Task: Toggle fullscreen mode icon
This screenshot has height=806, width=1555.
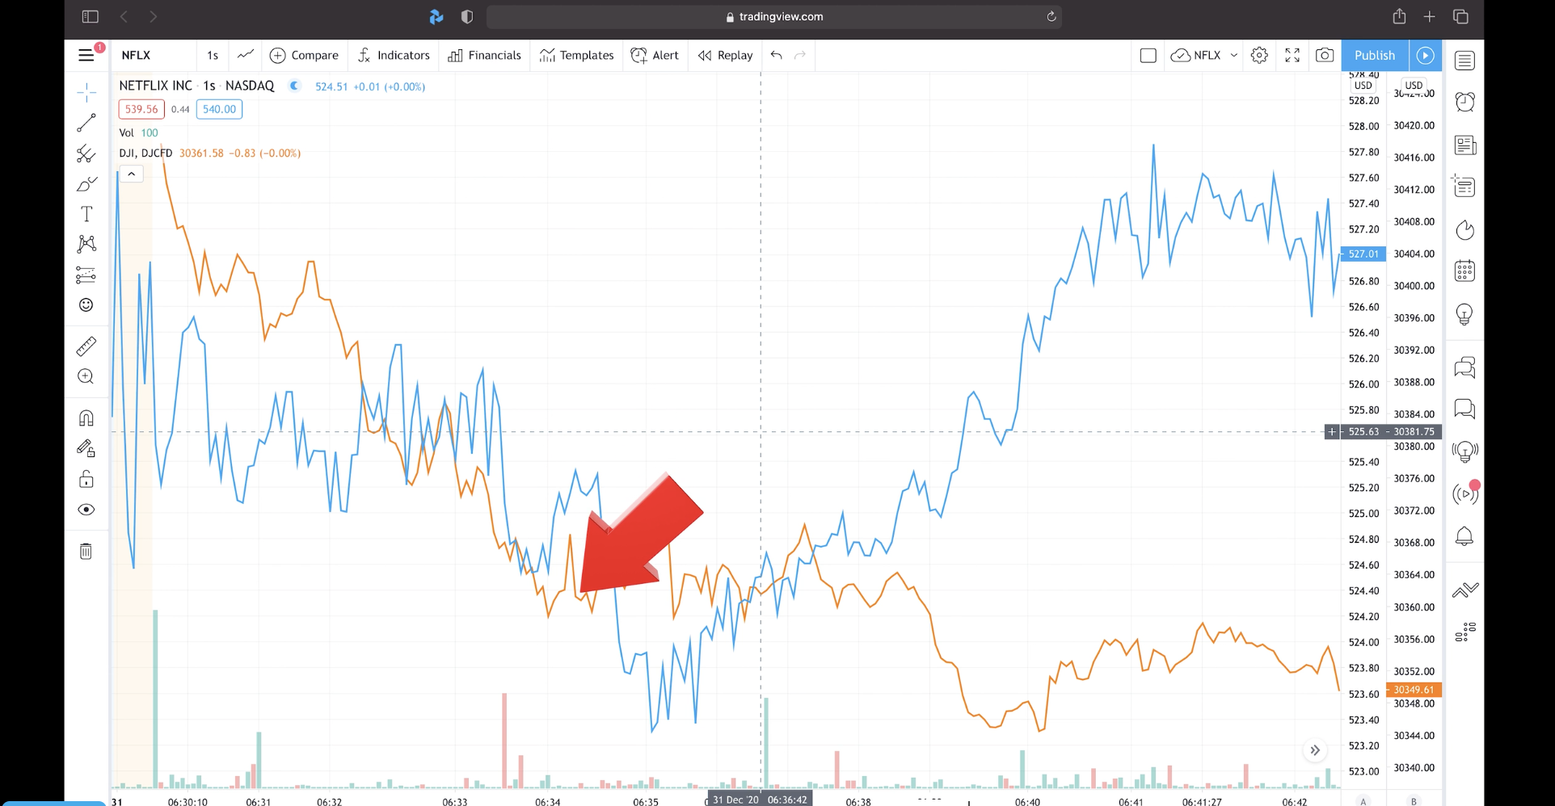Action: point(1292,55)
